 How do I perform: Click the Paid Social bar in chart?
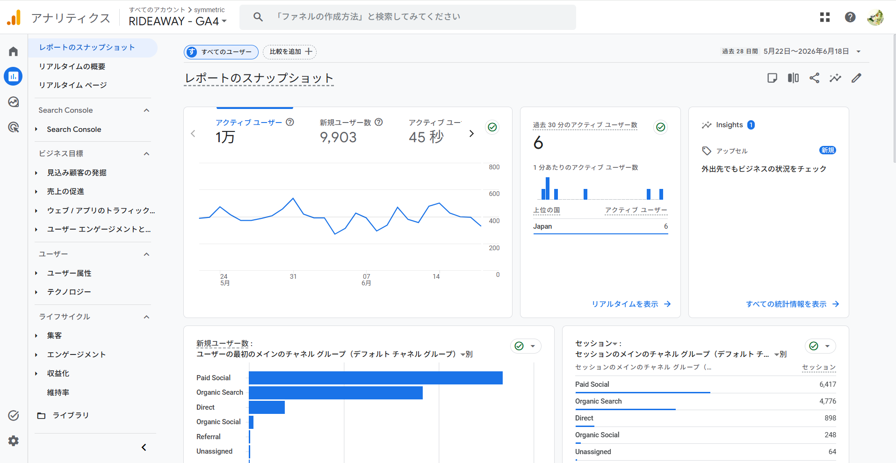click(x=376, y=378)
